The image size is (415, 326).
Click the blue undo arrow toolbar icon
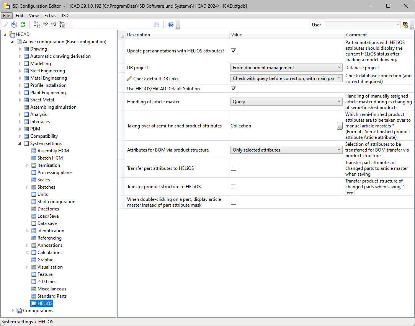[x=14, y=24]
